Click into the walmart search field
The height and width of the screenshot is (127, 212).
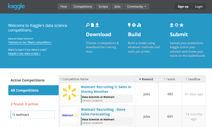click(32, 114)
